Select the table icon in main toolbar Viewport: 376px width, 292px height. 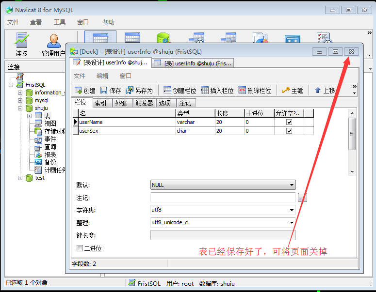[100, 37]
